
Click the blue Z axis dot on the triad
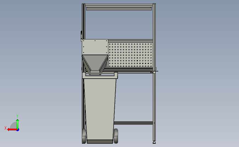pos(18,130)
